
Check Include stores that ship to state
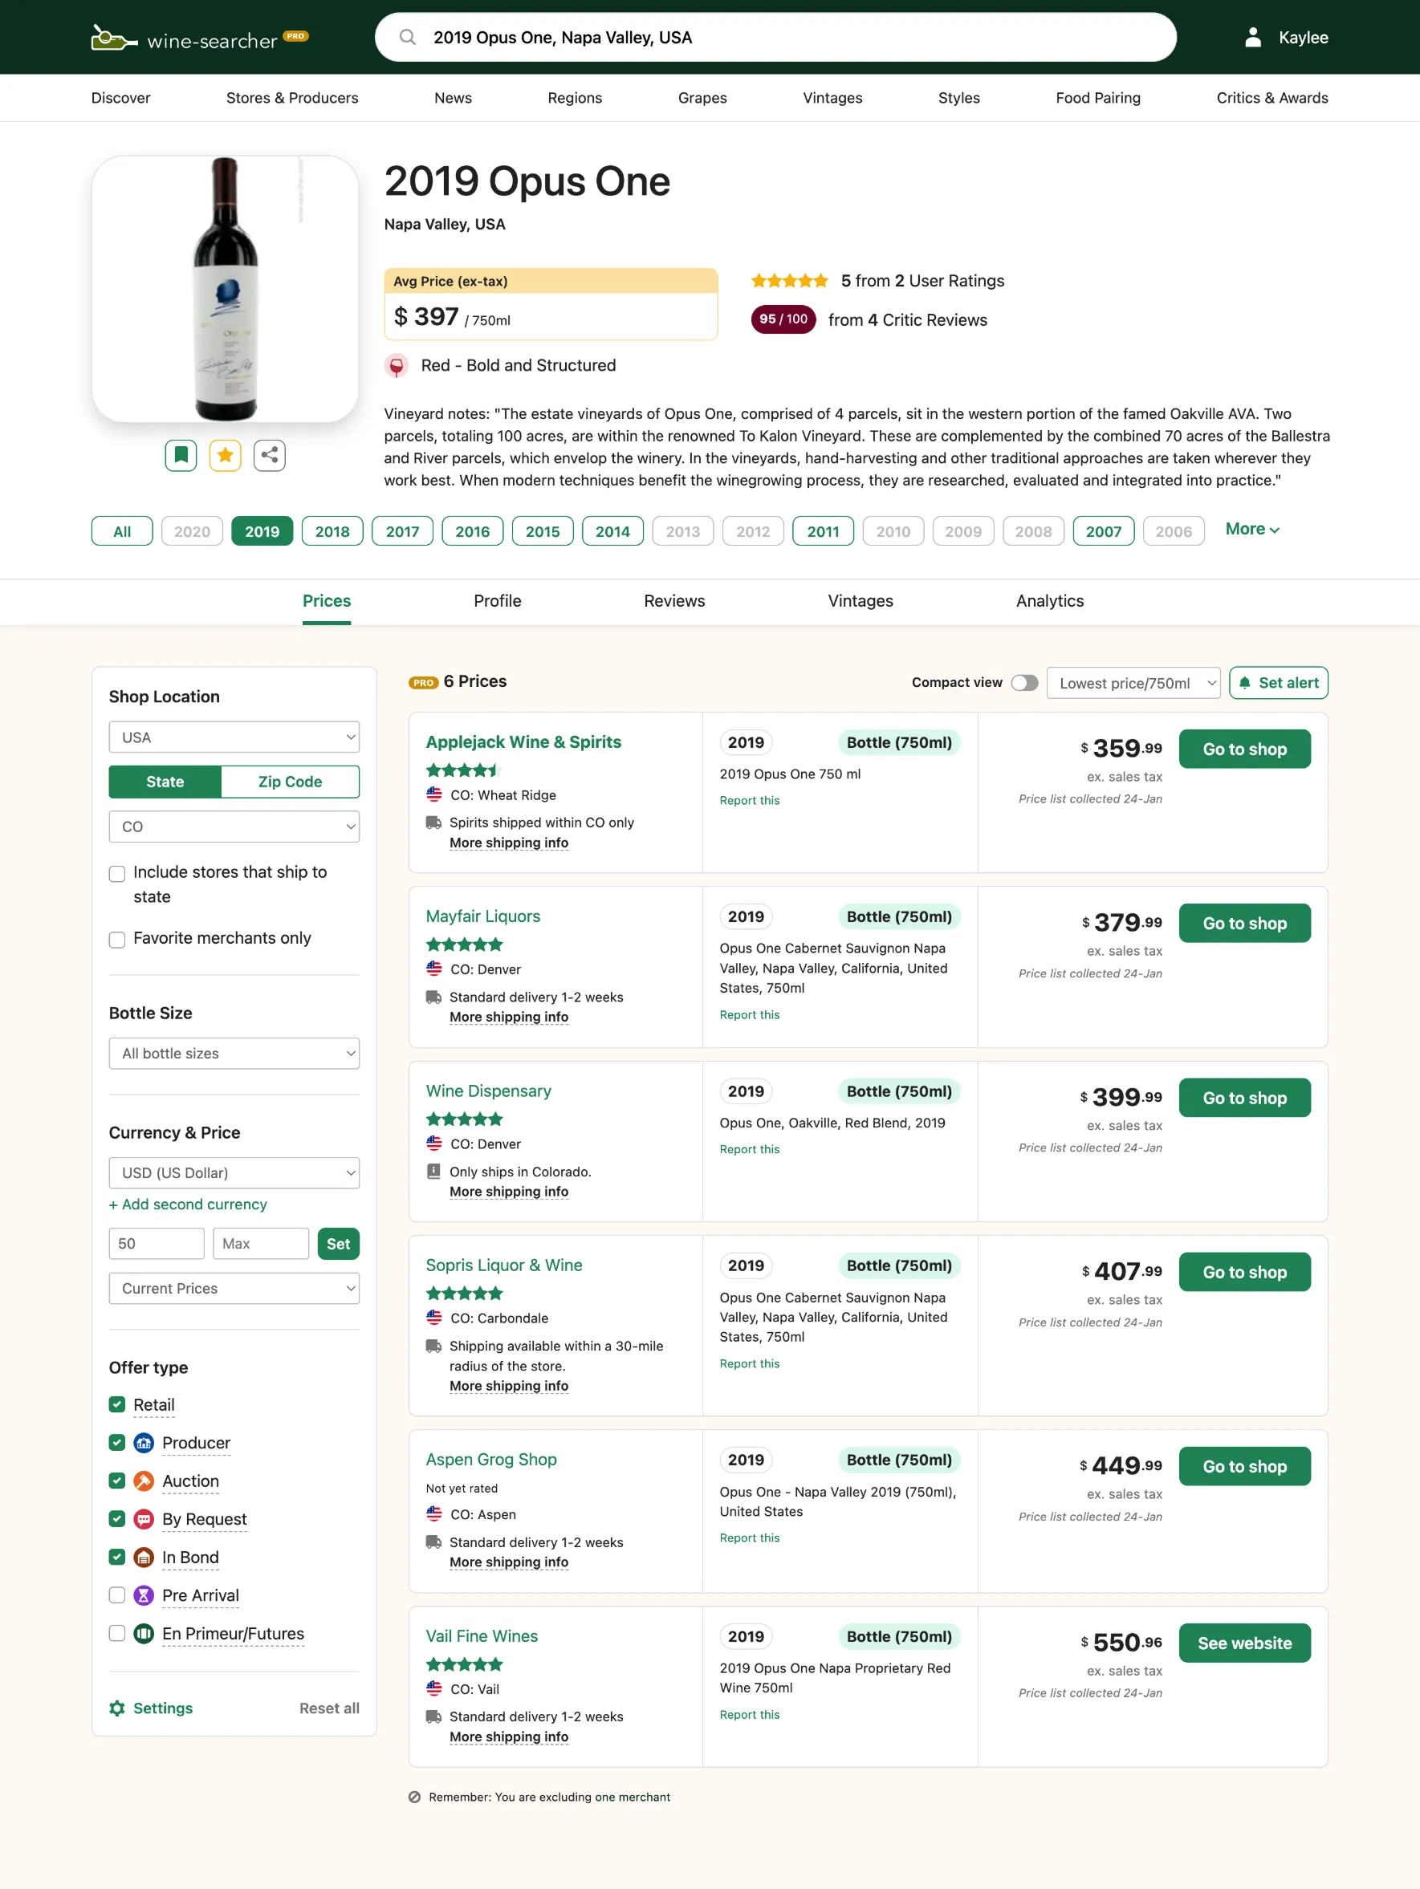point(117,874)
